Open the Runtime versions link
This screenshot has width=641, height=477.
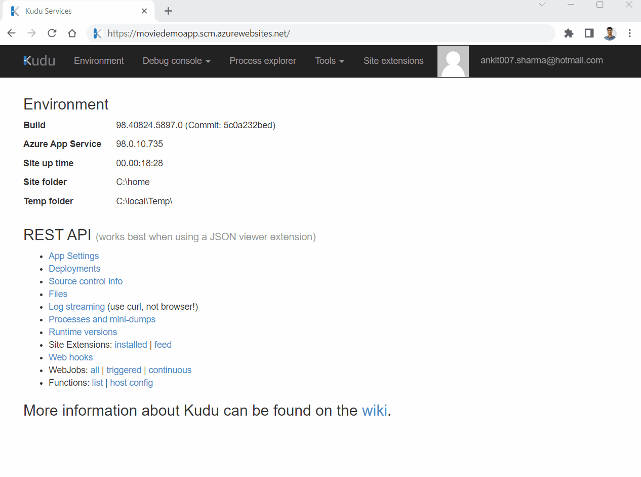(83, 332)
